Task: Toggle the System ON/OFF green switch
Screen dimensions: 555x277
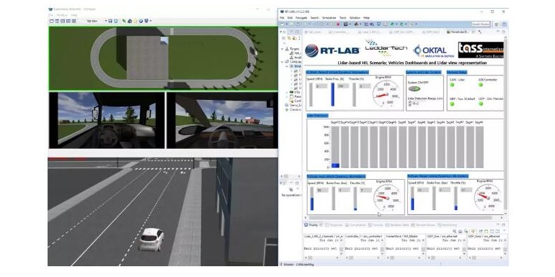Action: pyautogui.click(x=414, y=88)
